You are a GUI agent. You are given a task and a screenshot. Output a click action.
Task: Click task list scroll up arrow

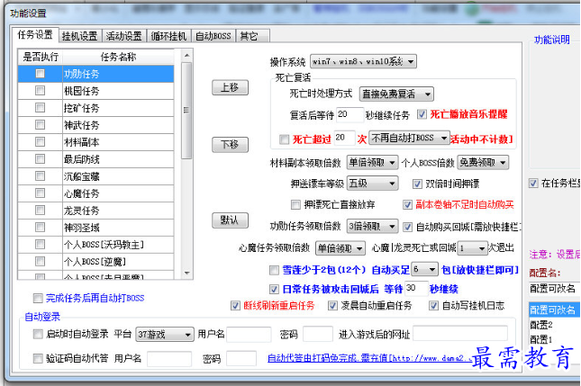(186, 56)
